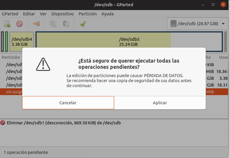Select the /dev/sdb5 block in disk map

[129, 42]
